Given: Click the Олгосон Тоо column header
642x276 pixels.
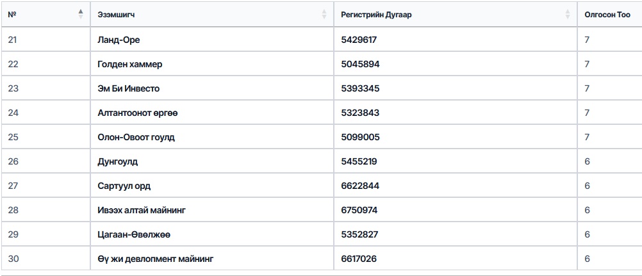Looking at the screenshot, I should [x=607, y=14].
